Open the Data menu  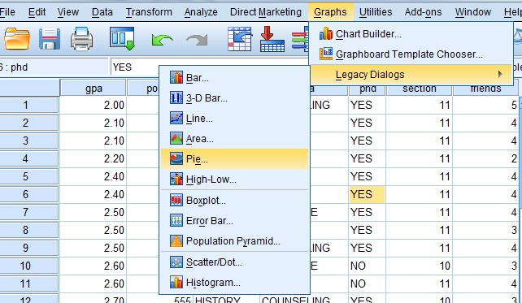pyautogui.click(x=102, y=12)
